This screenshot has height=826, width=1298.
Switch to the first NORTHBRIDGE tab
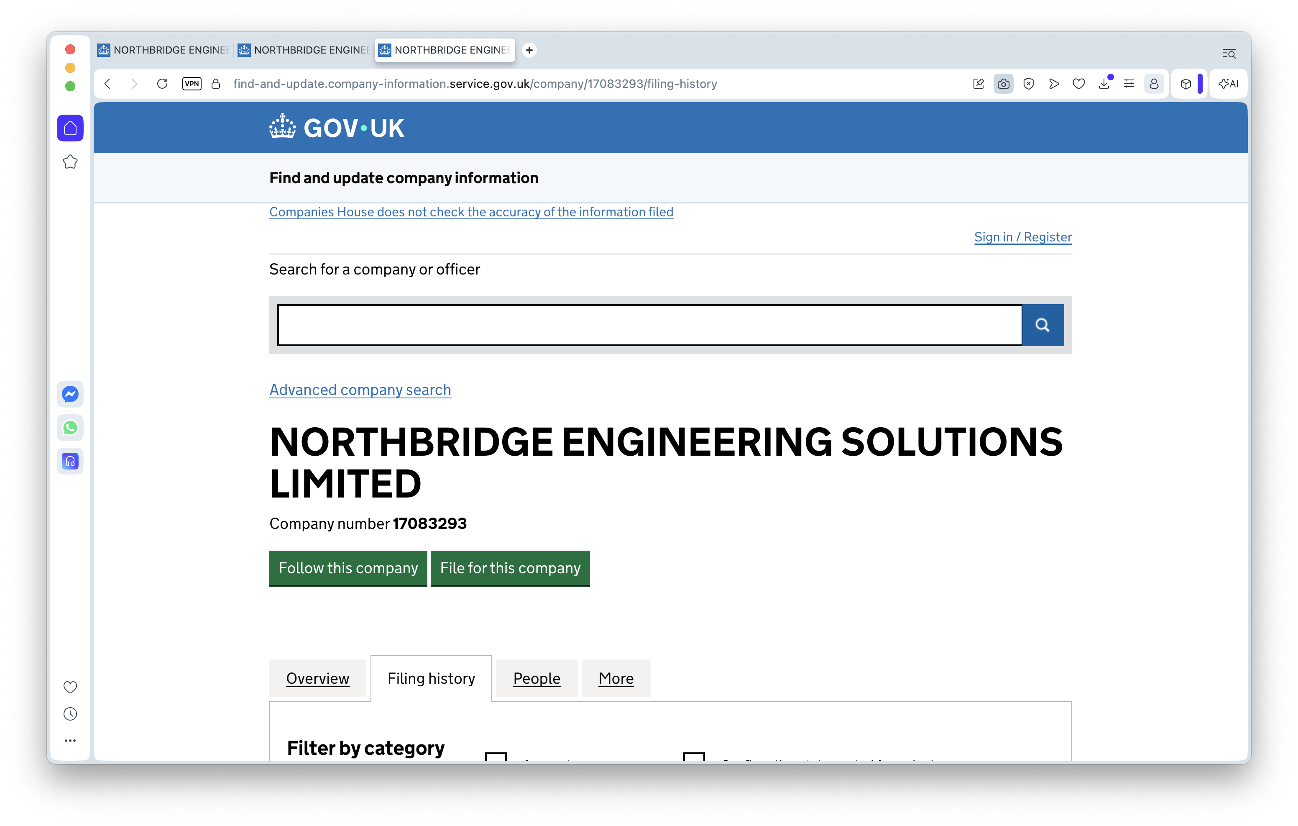coord(164,50)
